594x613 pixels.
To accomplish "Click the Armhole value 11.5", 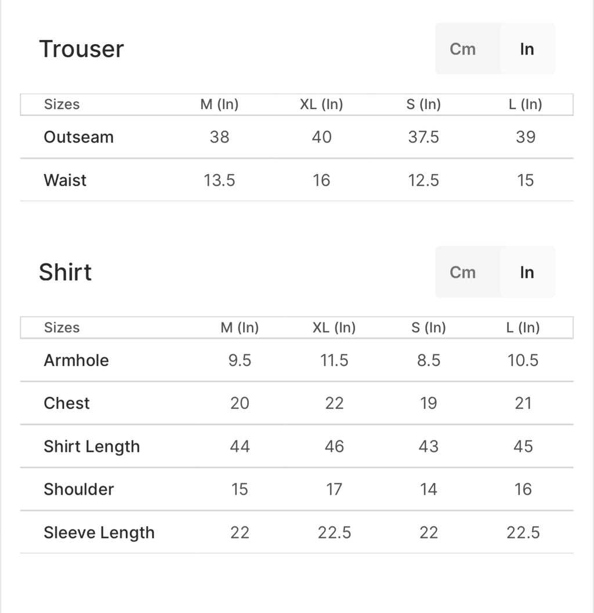I will (x=334, y=361).
